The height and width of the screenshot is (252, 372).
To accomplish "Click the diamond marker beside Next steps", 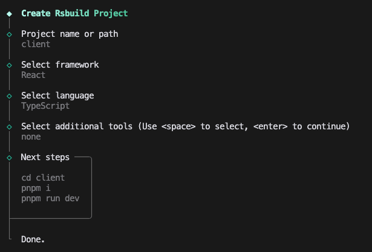I will point(9,158).
